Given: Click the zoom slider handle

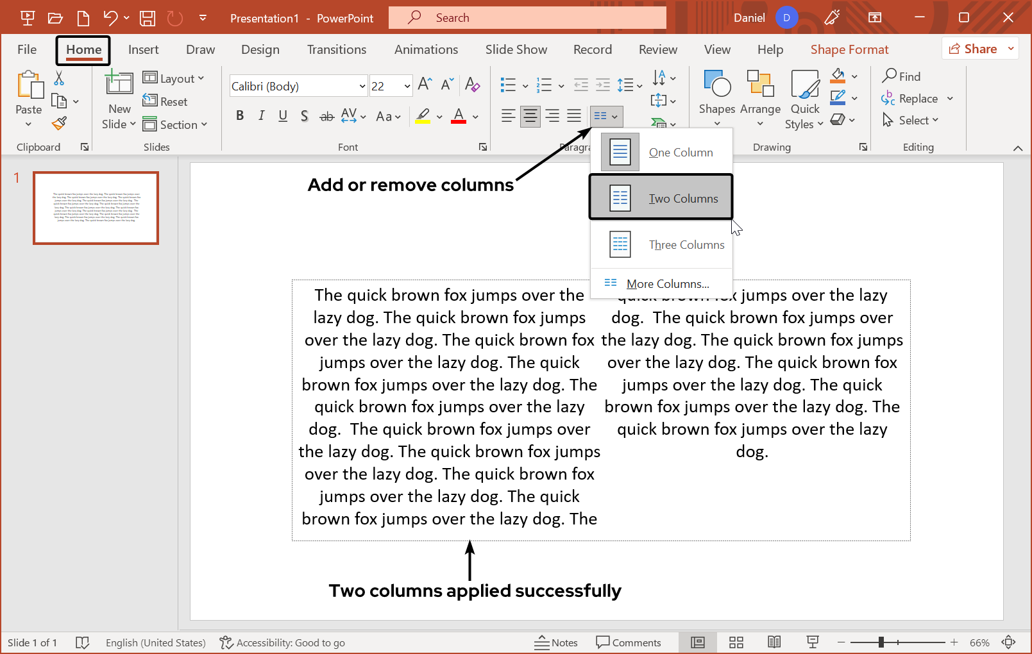Looking at the screenshot, I should [x=881, y=642].
